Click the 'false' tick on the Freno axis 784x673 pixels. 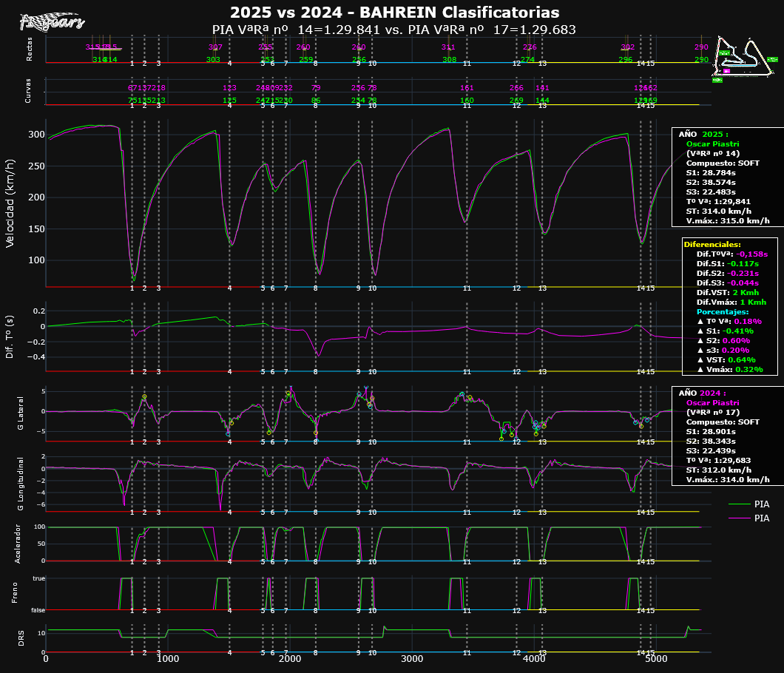point(38,610)
